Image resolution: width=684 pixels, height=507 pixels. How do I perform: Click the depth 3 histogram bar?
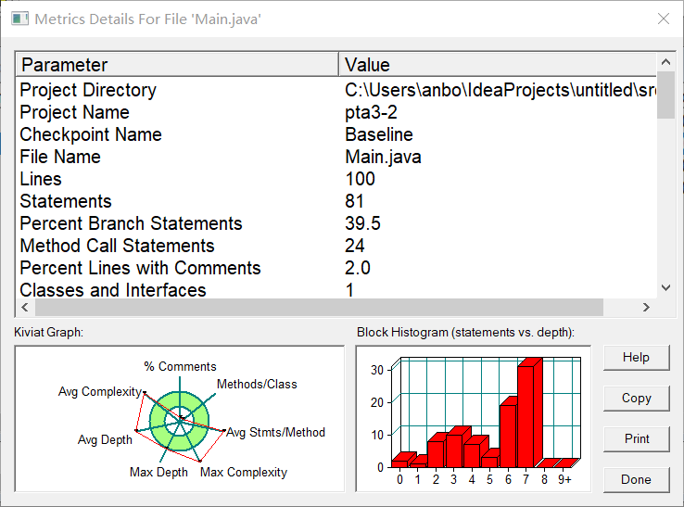453,450
